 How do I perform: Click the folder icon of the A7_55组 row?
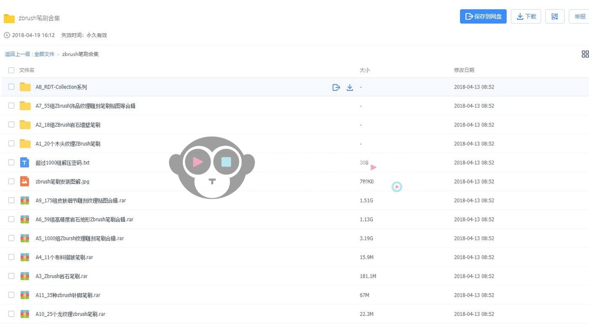25,106
